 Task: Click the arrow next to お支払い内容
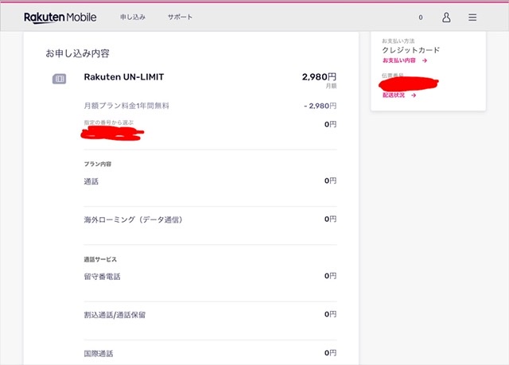click(x=425, y=60)
